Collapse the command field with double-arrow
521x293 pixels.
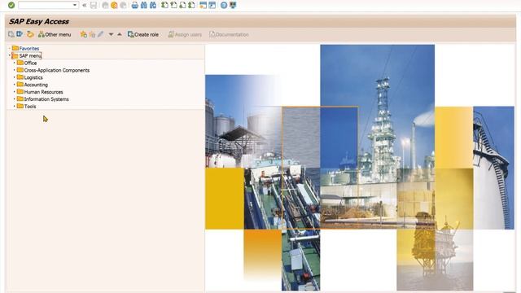[x=85, y=5]
